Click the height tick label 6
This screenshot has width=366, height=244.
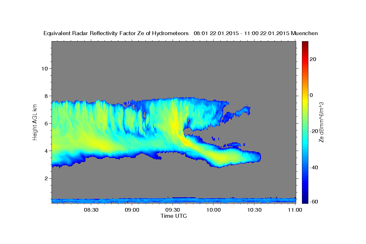click(x=46, y=123)
